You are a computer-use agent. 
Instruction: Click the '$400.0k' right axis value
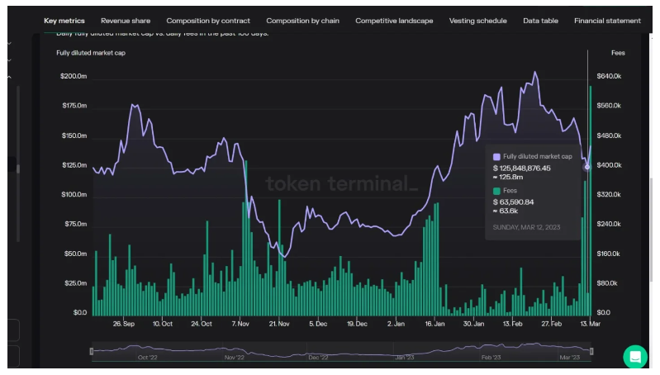point(609,165)
